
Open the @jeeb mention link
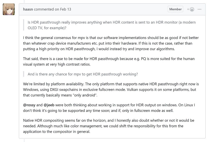tap(49, 105)
